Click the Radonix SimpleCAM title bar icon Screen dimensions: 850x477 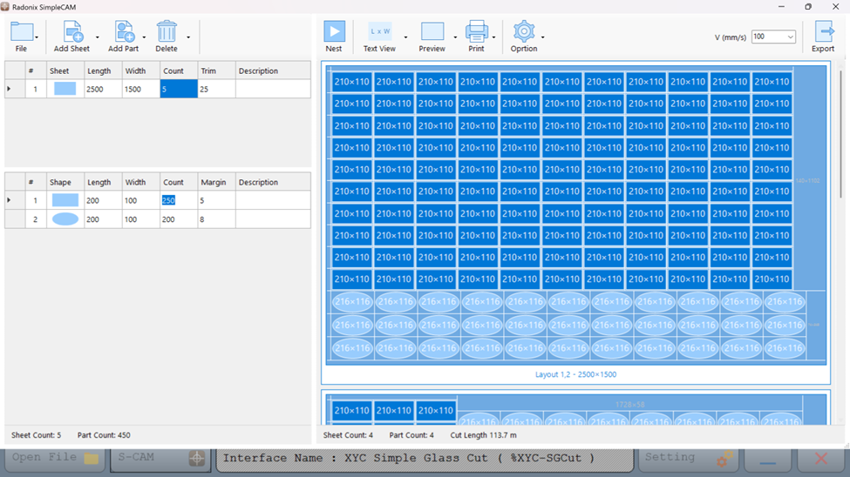[x=5, y=6]
